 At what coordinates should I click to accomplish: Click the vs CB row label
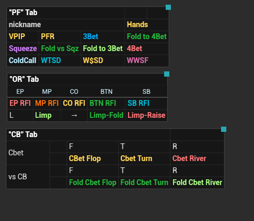(28, 177)
